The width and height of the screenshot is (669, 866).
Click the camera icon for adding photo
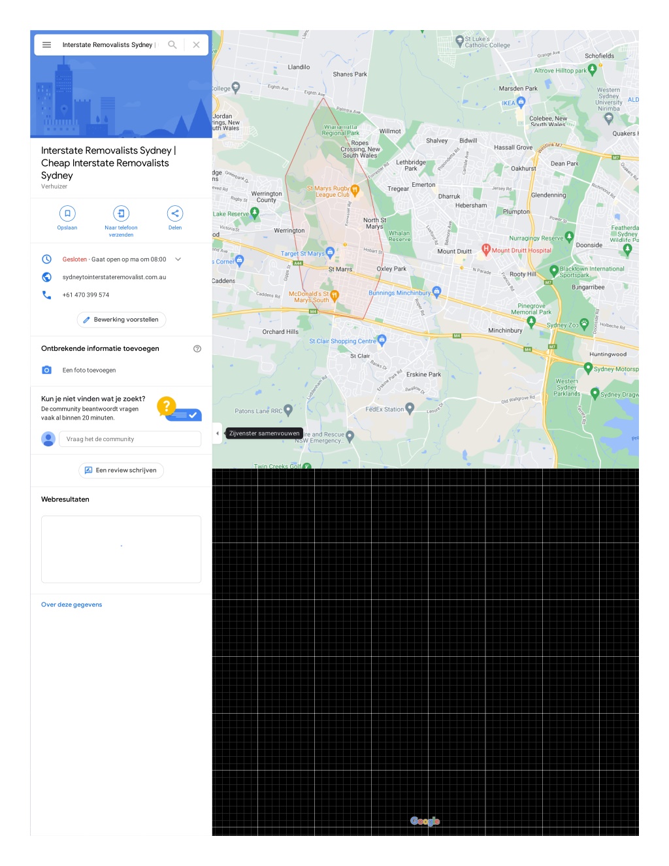[47, 370]
